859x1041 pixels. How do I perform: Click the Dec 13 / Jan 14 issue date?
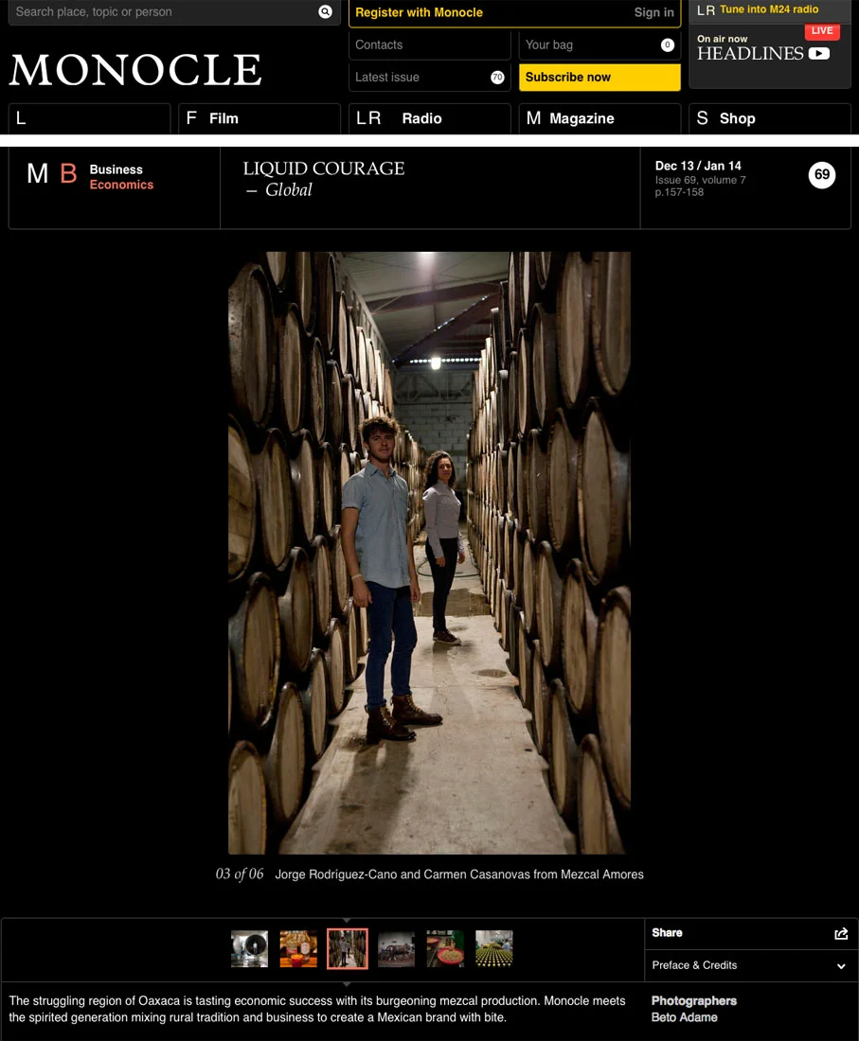click(x=698, y=166)
